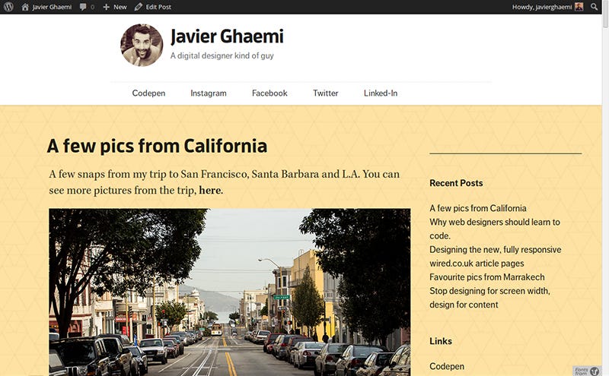Open recent post Favourite pics from Marrakech
609x376 pixels.
tap(487, 277)
